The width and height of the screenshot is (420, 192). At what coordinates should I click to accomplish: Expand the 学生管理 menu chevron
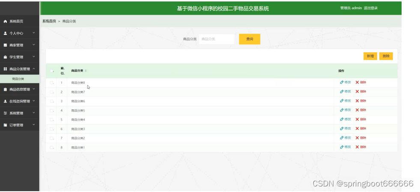(34, 57)
